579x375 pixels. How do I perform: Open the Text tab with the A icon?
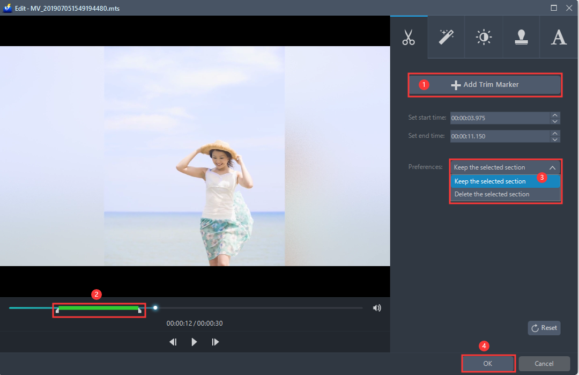(558, 37)
